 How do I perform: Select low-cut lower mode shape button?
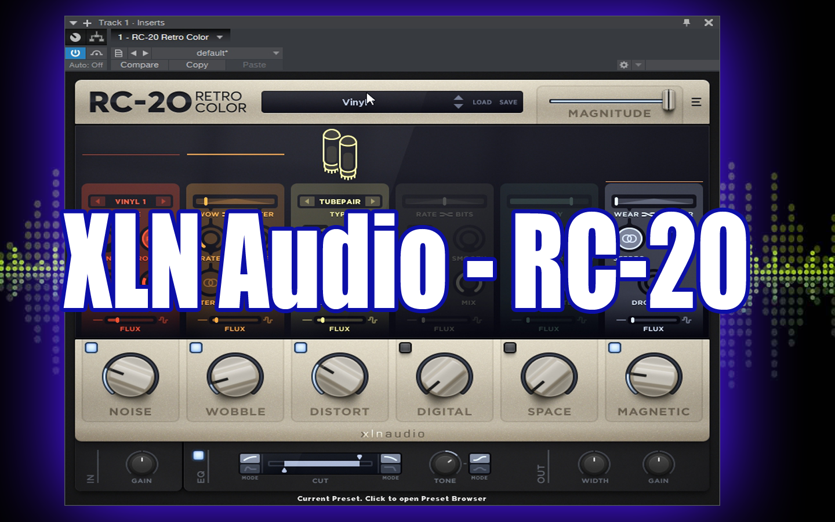click(x=250, y=469)
